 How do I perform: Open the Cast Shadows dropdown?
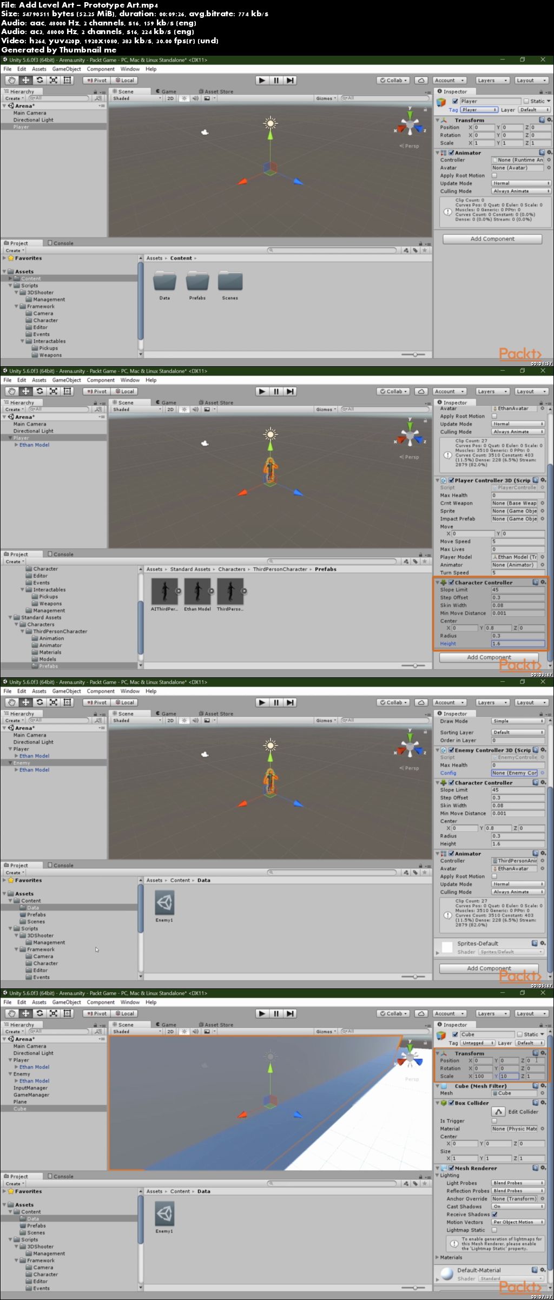[518, 1206]
